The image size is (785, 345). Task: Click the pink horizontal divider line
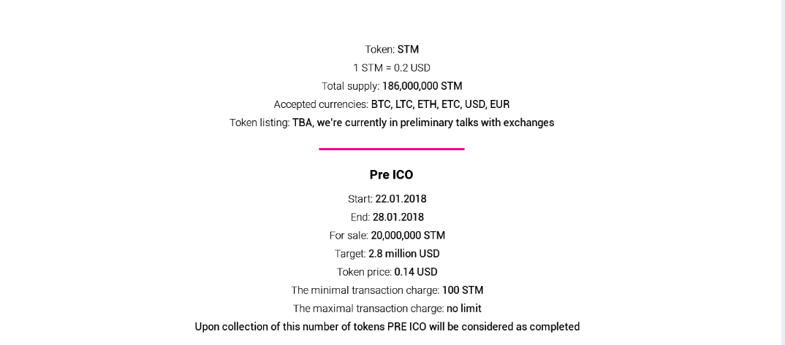coord(392,149)
